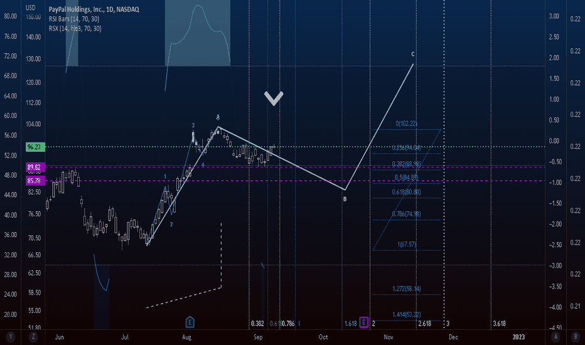This screenshot has width=585, height=345.
Task: Select RSX (14, hlc3, 70, 30) indicator legend
Action: (75, 28)
